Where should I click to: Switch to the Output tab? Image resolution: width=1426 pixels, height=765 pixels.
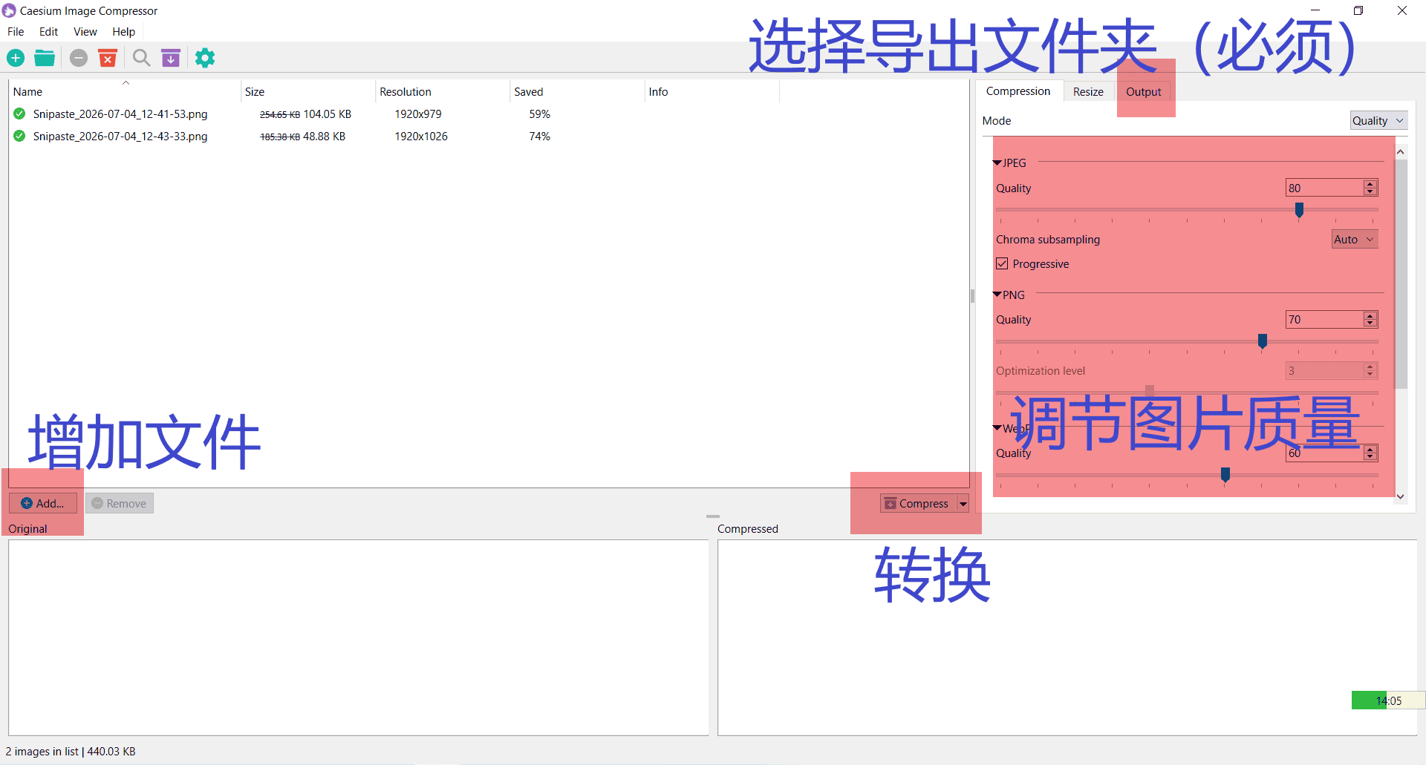click(x=1143, y=92)
